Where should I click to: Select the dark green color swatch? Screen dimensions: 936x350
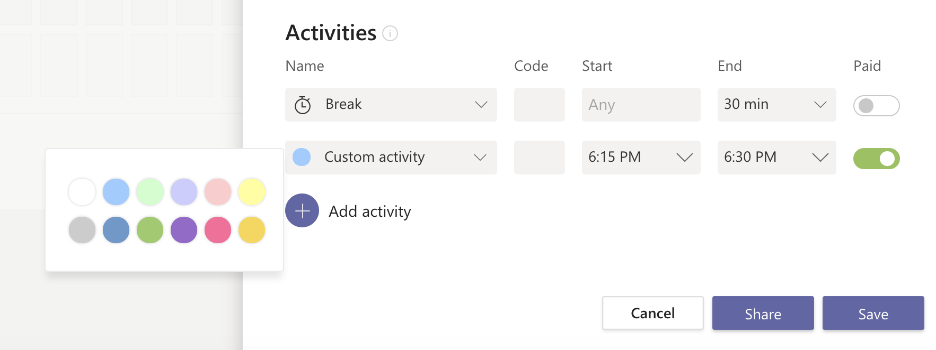[x=150, y=230]
